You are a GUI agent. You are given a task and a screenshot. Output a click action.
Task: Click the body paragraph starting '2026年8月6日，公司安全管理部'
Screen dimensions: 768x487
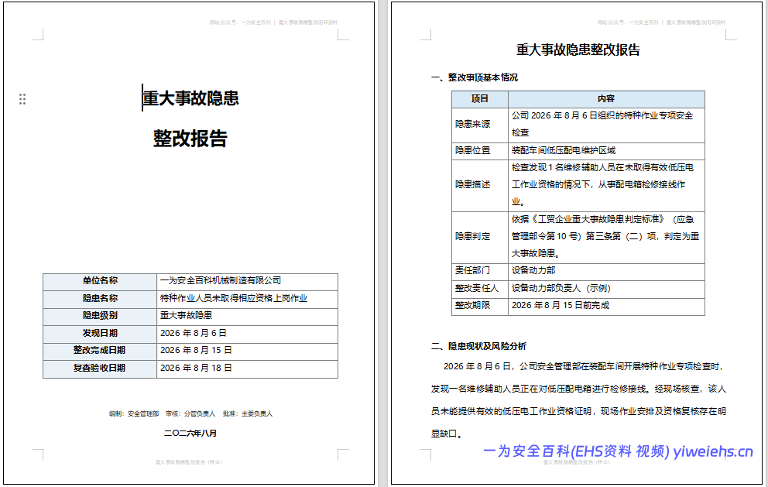(578, 400)
